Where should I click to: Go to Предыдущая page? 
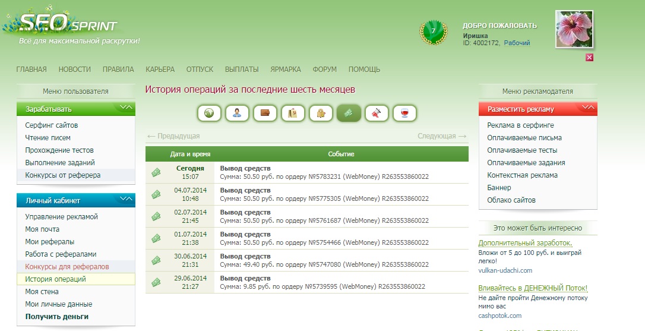pyautogui.click(x=173, y=136)
